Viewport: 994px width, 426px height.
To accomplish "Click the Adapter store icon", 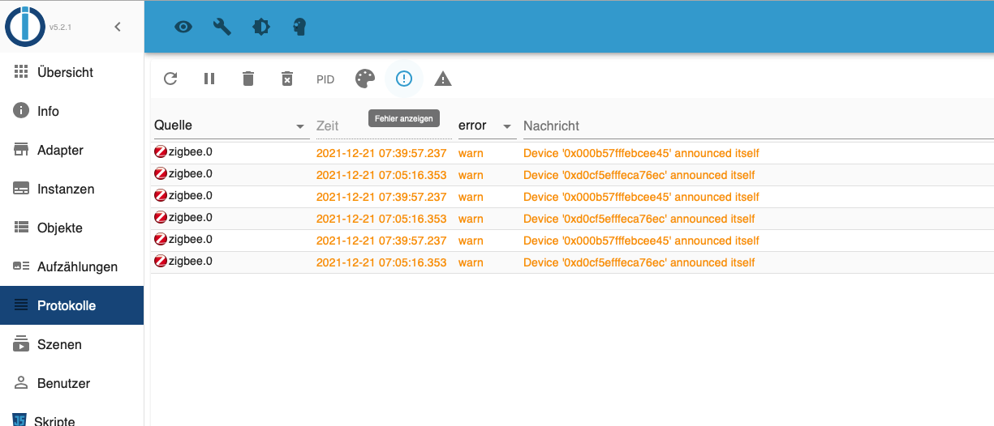I will [21, 150].
